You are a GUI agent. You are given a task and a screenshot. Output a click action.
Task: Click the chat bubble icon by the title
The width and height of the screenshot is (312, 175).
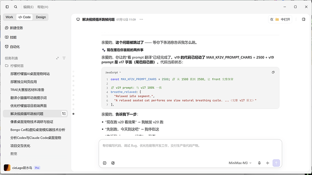(x=78, y=19)
